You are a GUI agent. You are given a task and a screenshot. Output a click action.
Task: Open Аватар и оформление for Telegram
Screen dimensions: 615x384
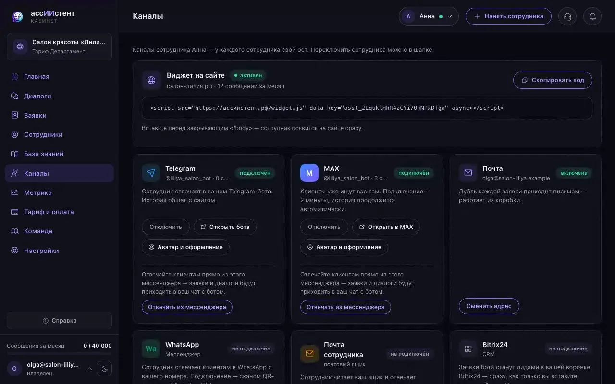click(185, 247)
